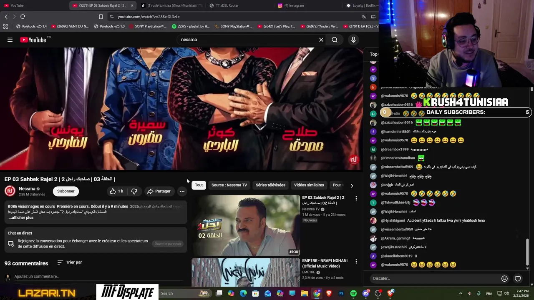This screenshot has height=300, width=534.
Task: Switch to the Loyalty BotRix tab
Action: click(361, 5)
